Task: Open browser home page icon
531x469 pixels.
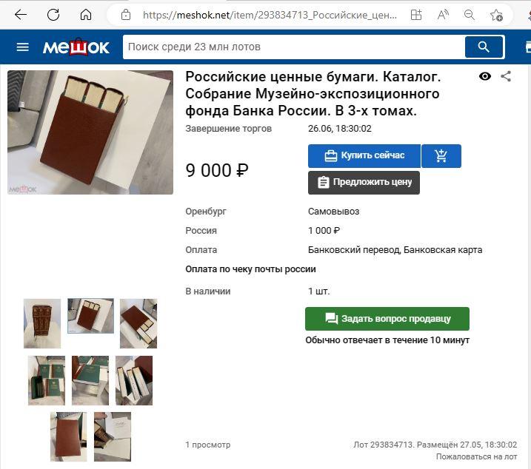Action: coord(86,15)
